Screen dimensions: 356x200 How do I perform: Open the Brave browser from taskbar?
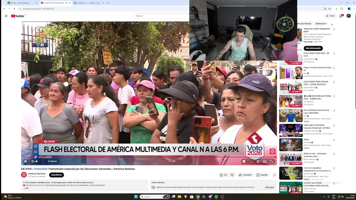186,197
